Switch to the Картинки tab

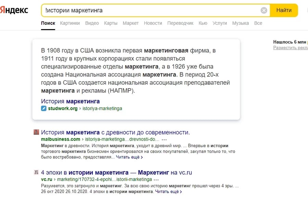tap(70, 23)
